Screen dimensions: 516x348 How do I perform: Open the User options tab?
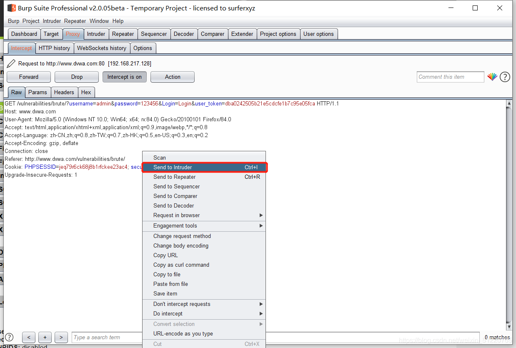(x=318, y=34)
